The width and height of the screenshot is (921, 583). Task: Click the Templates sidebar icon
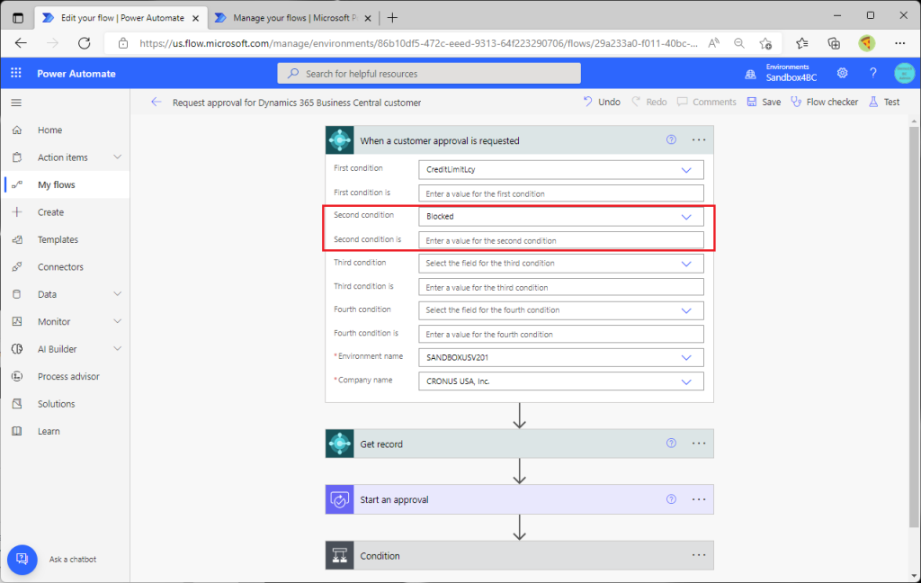pos(17,239)
